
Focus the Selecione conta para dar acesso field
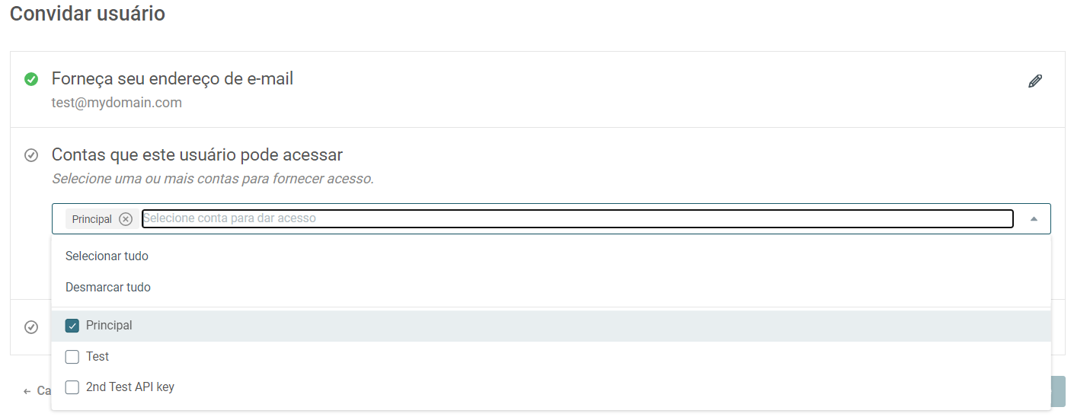pyautogui.click(x=577, y=218)
